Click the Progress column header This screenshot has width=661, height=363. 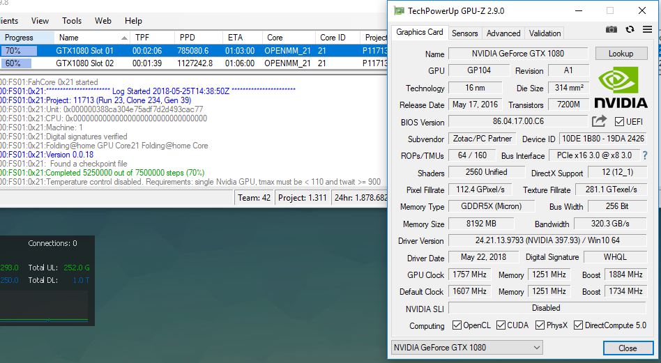(x=27, y=38)
